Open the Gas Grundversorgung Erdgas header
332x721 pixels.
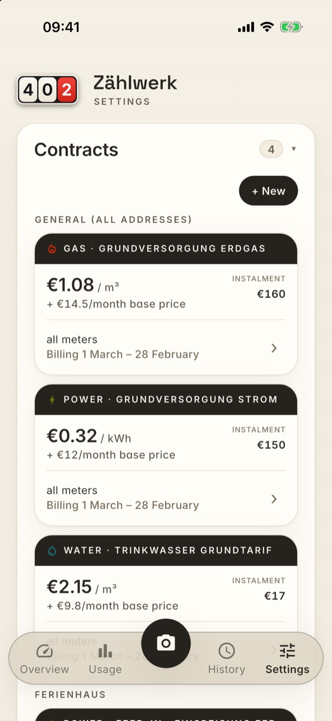click(x=166, y=249)
